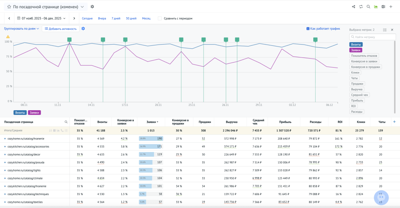
Task: Toggle the Выручка metric on chart
Action: (357, 89)
